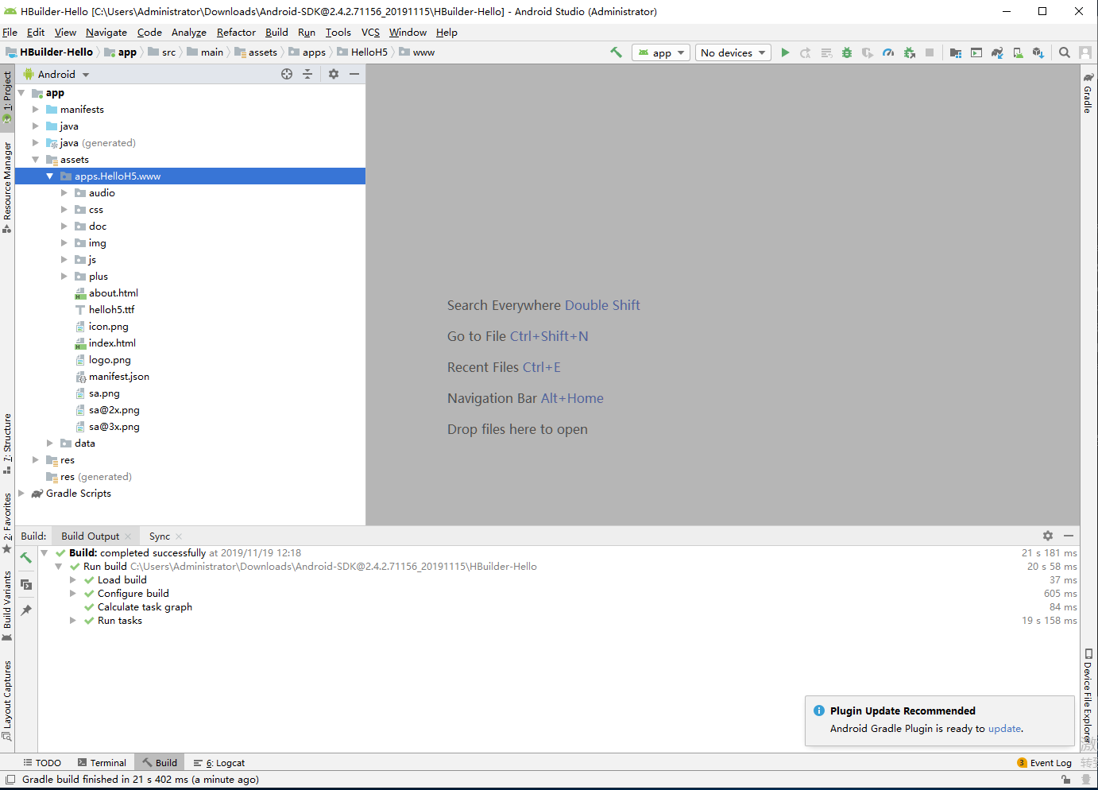Click the Run Anything toolbar icon

tap(976, 52)
